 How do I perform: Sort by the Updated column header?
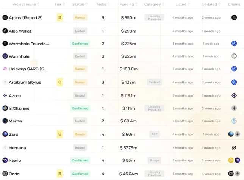click(x=211, y=5)
